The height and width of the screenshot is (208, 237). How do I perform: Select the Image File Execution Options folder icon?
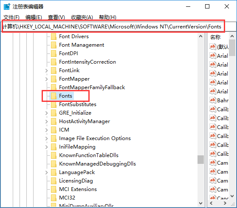(54, 138)
